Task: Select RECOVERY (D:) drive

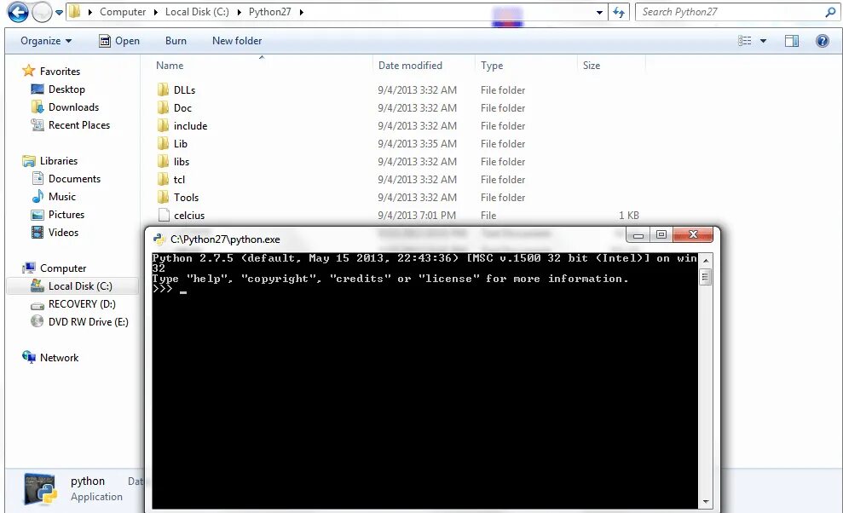Action: point(82,304)
